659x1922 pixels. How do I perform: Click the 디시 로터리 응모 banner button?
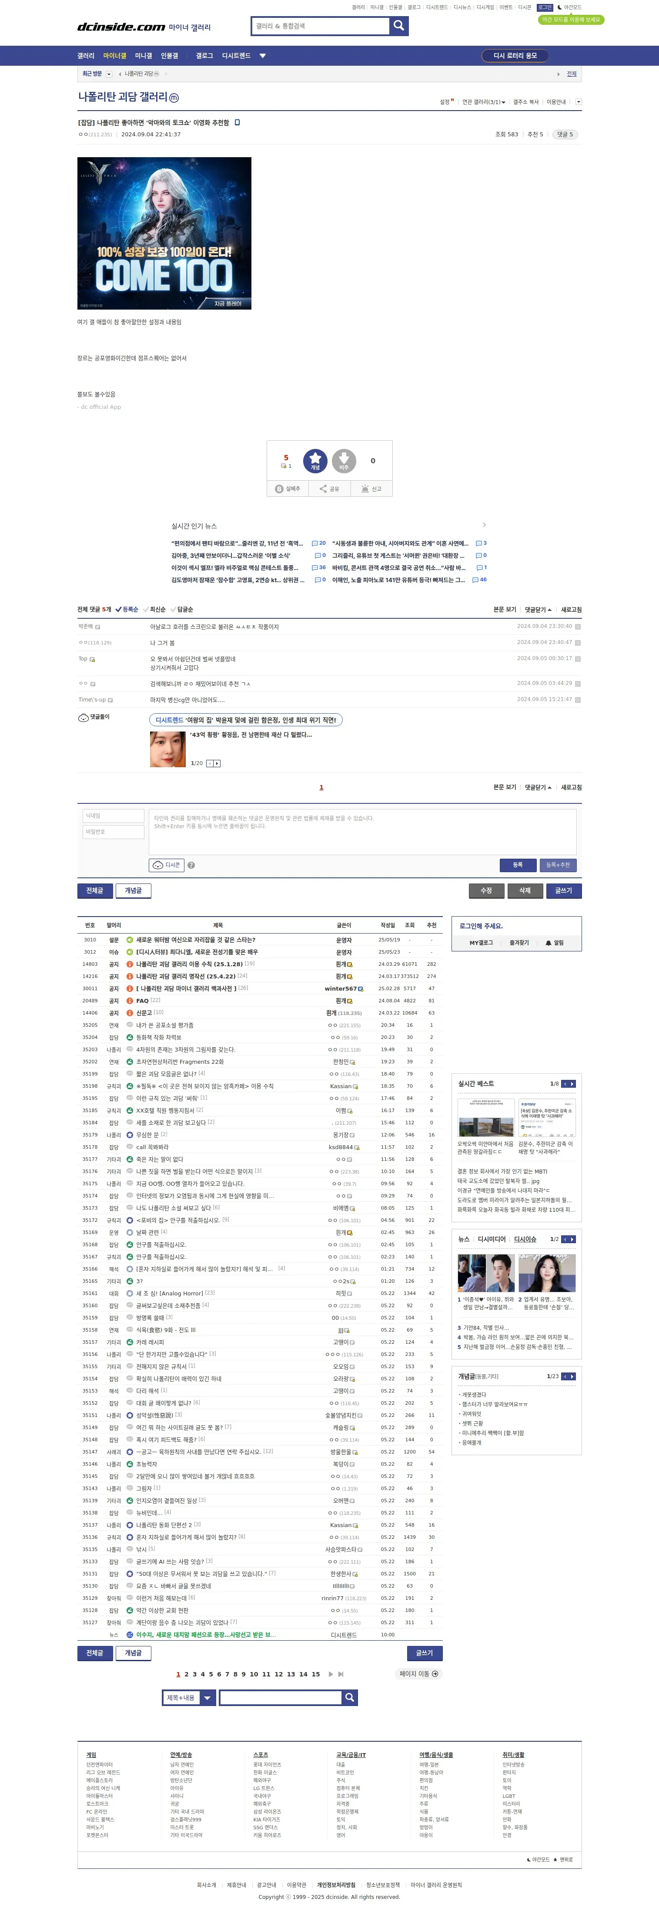pos(515,56)
